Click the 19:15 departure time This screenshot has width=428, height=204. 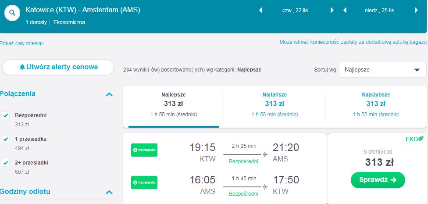point(203,148)
